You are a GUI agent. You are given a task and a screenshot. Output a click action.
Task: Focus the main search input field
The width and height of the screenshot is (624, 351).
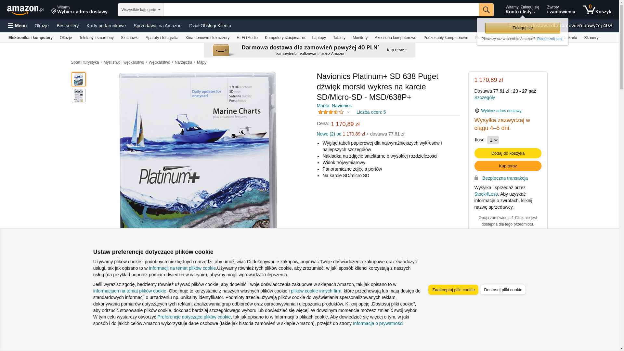(x=321, y=10)
